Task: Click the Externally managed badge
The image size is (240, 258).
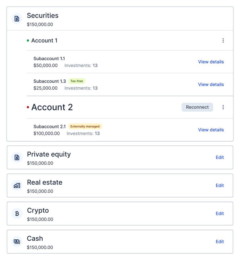Action: point(85,126)
